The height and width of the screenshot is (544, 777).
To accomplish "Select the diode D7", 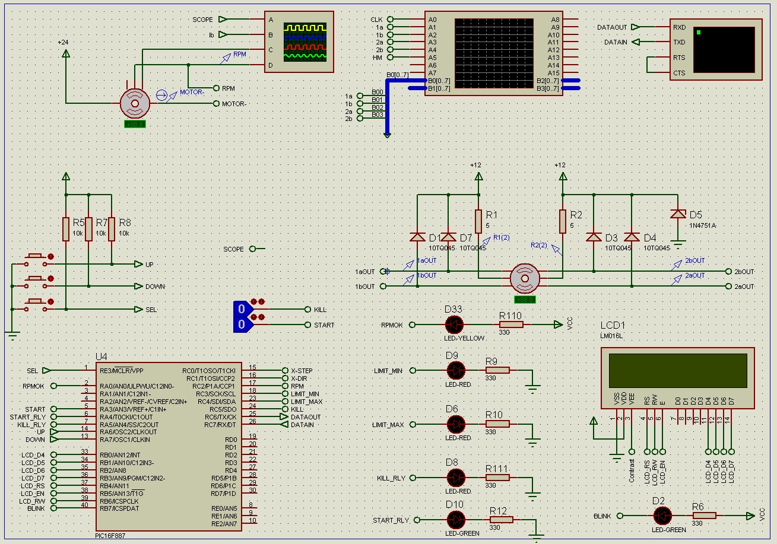I will click(448, 237).
